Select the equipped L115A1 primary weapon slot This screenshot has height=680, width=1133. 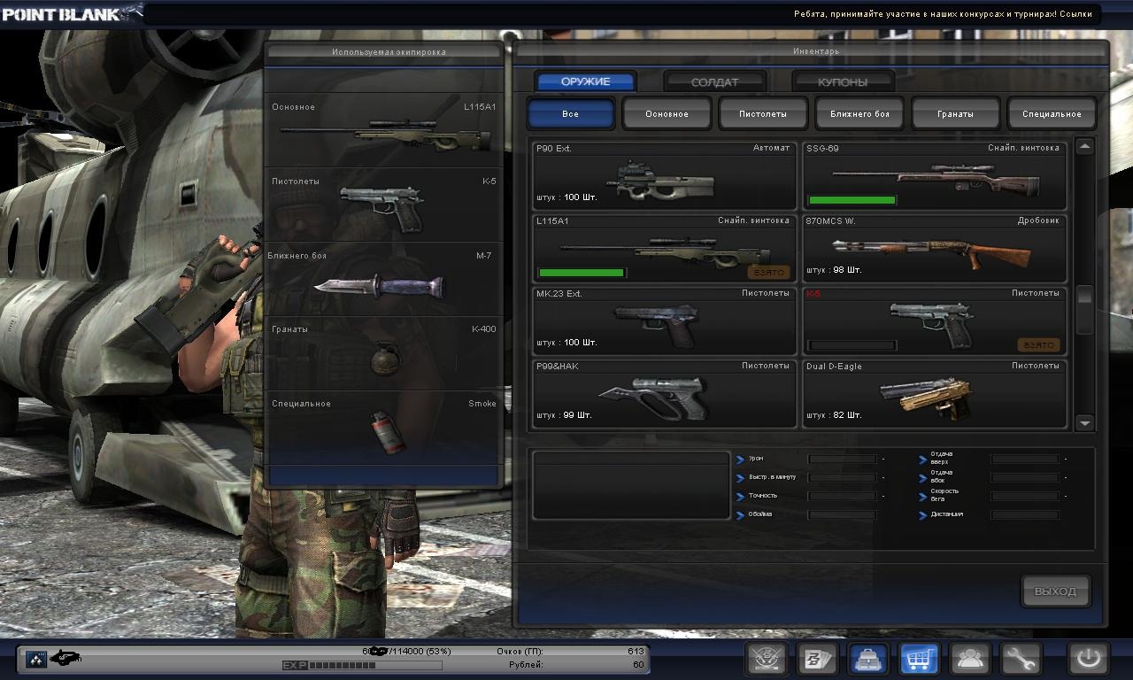click(x=384, y=130)
